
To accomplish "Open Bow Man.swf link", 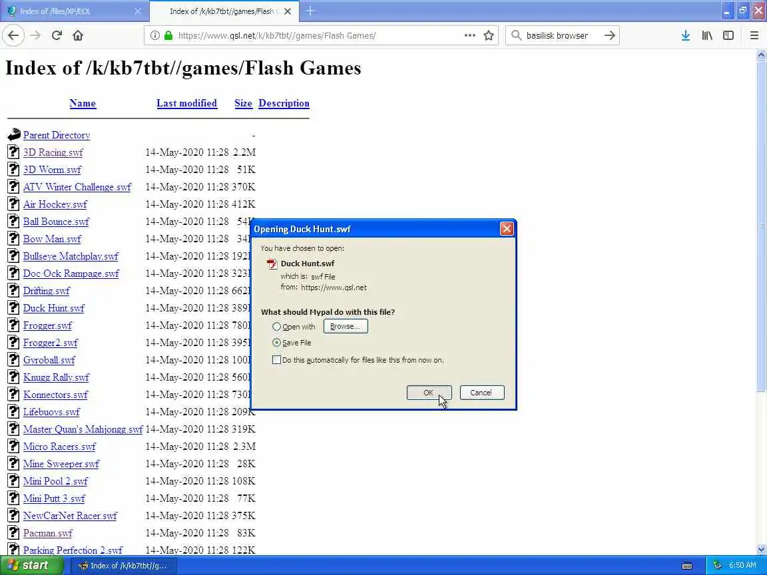I will coord(52,239).
